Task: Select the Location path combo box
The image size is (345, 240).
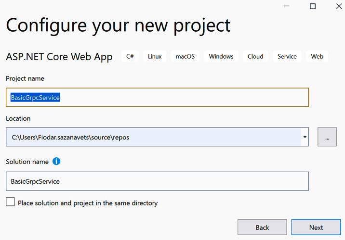Action: click(x=157, y=137)
